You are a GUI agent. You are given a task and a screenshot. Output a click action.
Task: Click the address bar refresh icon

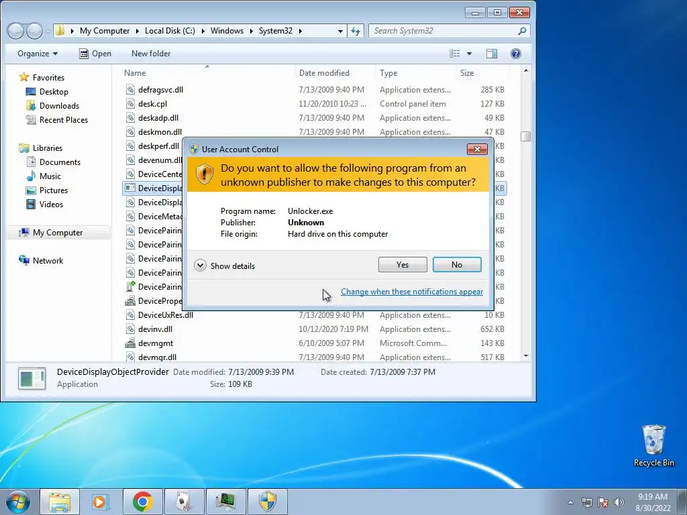[356, 31]
